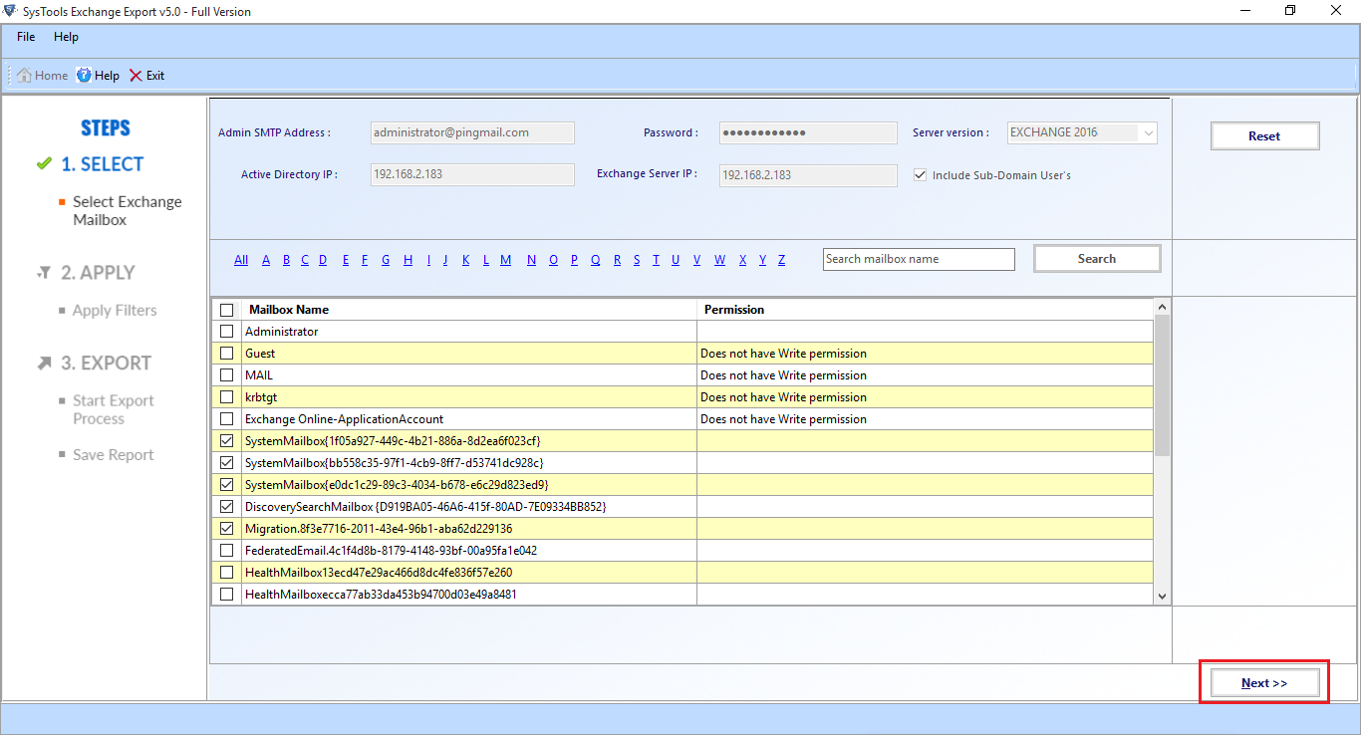Click the Next >> button
This screenshot has height=735, width=1361.
point(1264,683)
